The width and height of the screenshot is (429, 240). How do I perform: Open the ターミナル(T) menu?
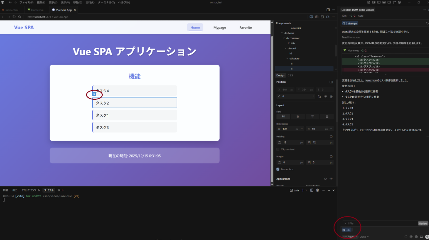point(106,2)
